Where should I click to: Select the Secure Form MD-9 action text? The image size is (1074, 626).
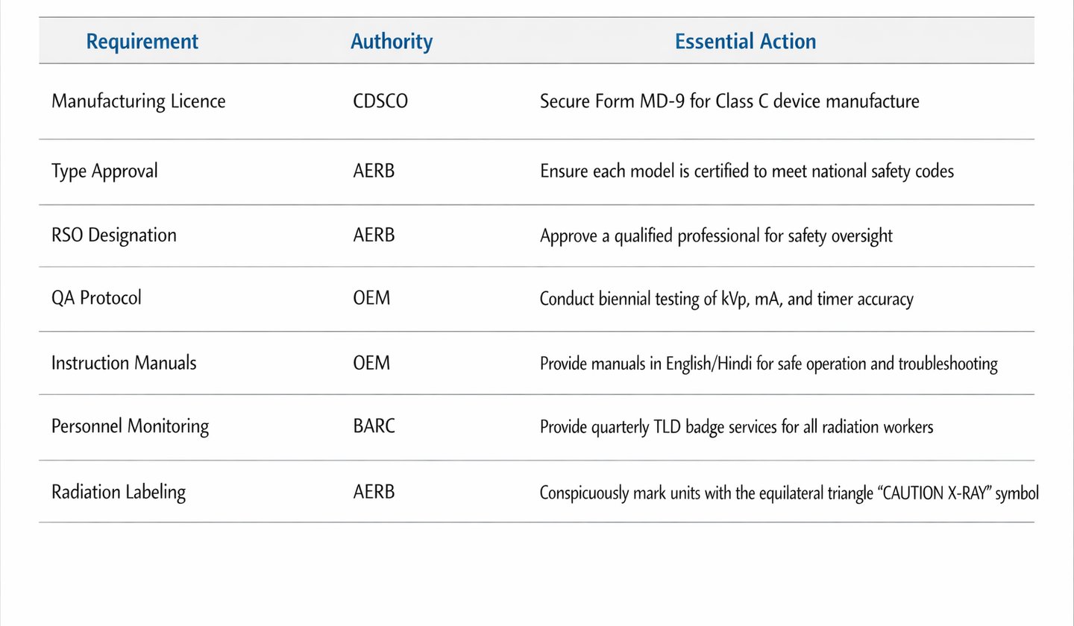[729, 101]
